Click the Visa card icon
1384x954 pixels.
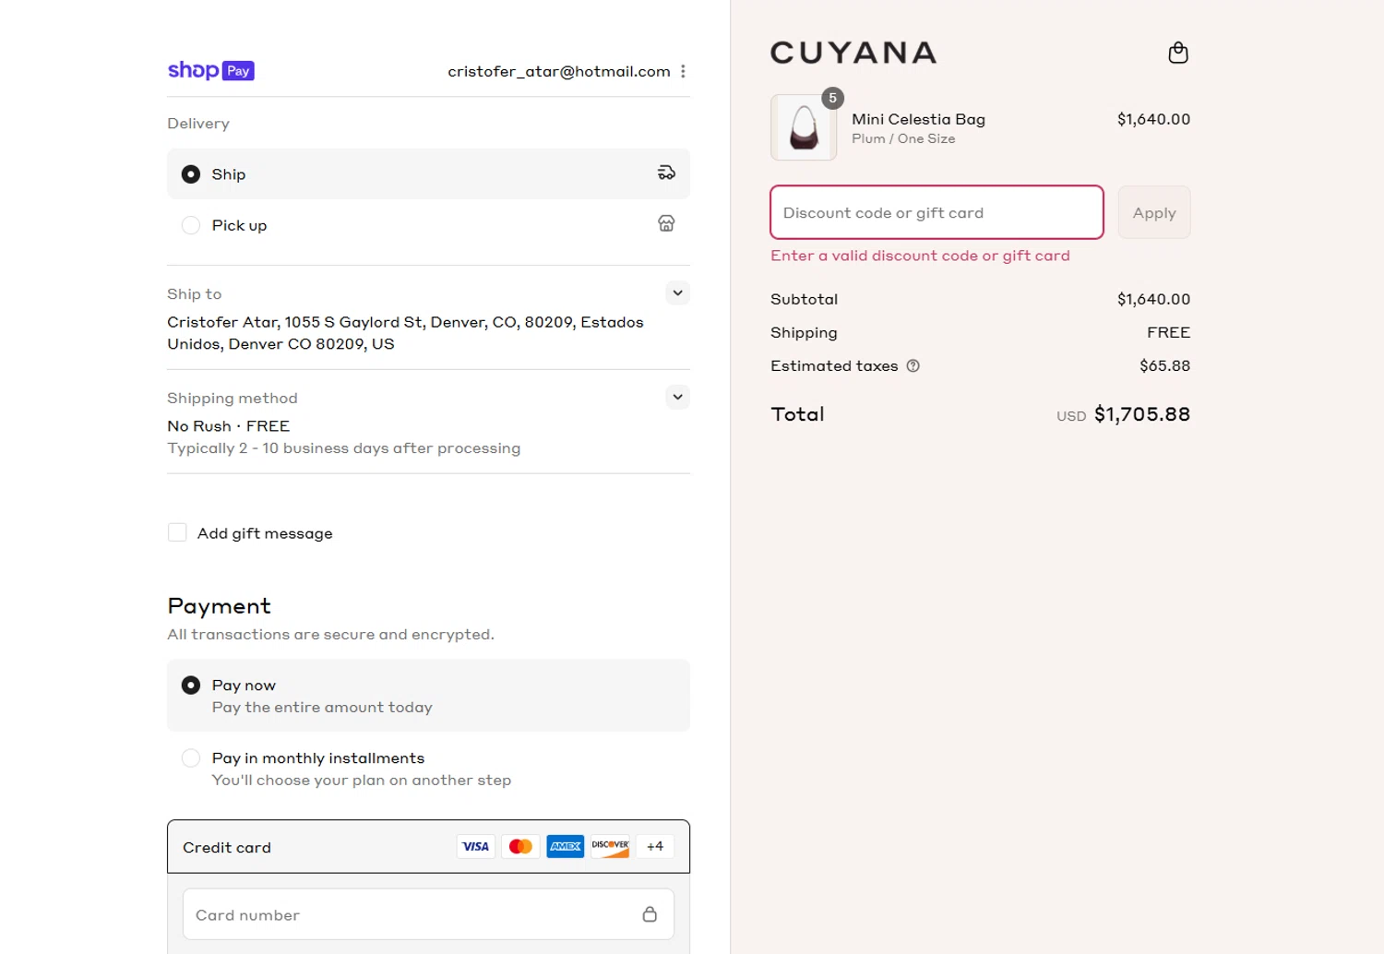point(476,846)
